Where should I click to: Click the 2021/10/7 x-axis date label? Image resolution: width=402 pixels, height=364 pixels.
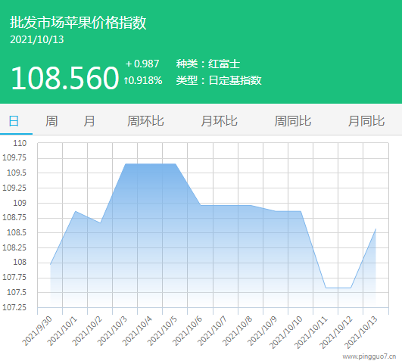point(212,331)
